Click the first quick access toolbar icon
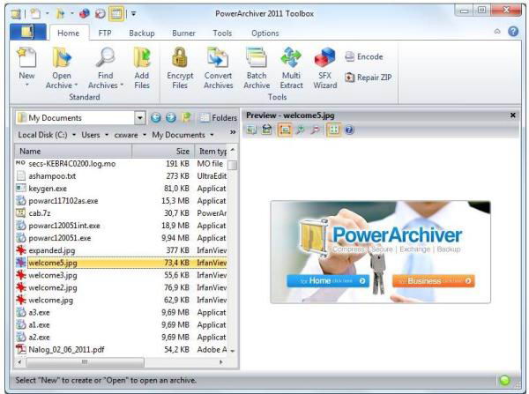 point(16,14)
